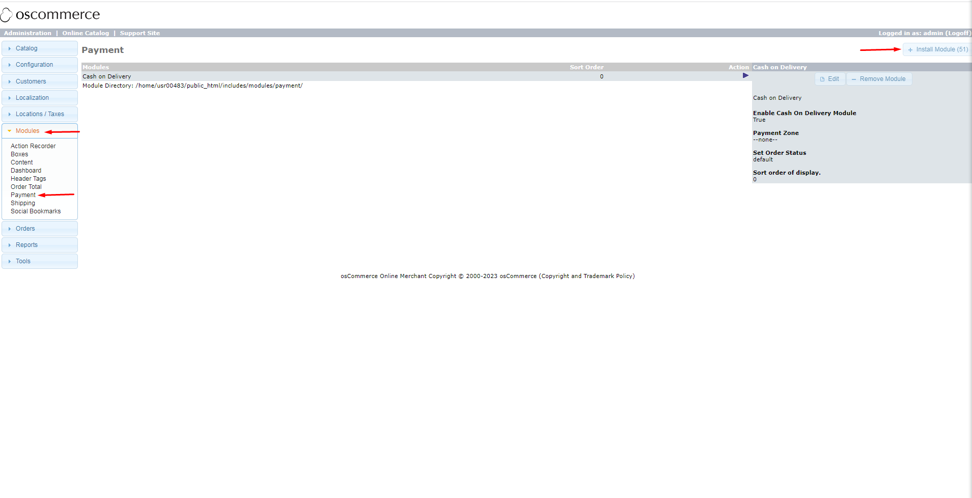Click the Remove Module button
The width and height of the screenshot is (972, 498).
tap(879, 79)
